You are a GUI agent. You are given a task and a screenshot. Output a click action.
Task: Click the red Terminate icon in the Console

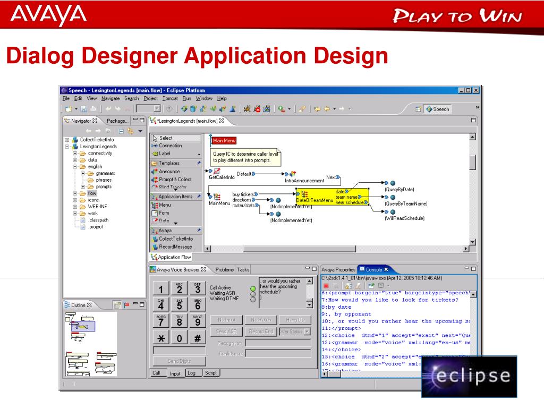(x=326, y=285)
